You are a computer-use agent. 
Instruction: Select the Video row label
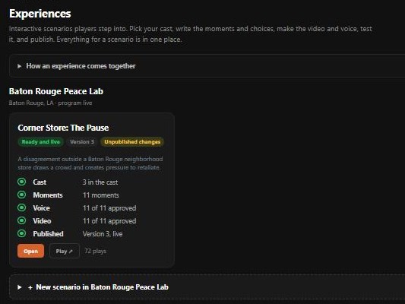[42, 221]
